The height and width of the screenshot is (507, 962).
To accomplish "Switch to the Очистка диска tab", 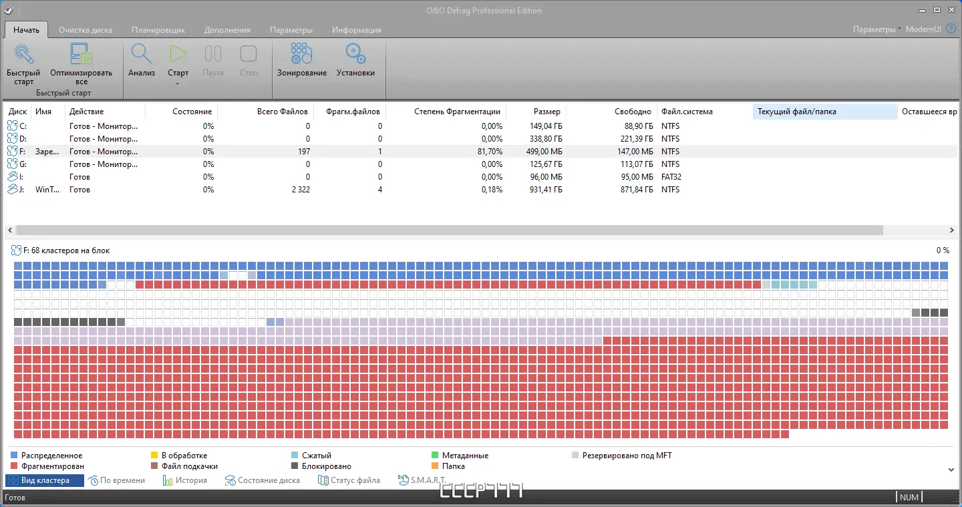I will click(x=86, y=29).
